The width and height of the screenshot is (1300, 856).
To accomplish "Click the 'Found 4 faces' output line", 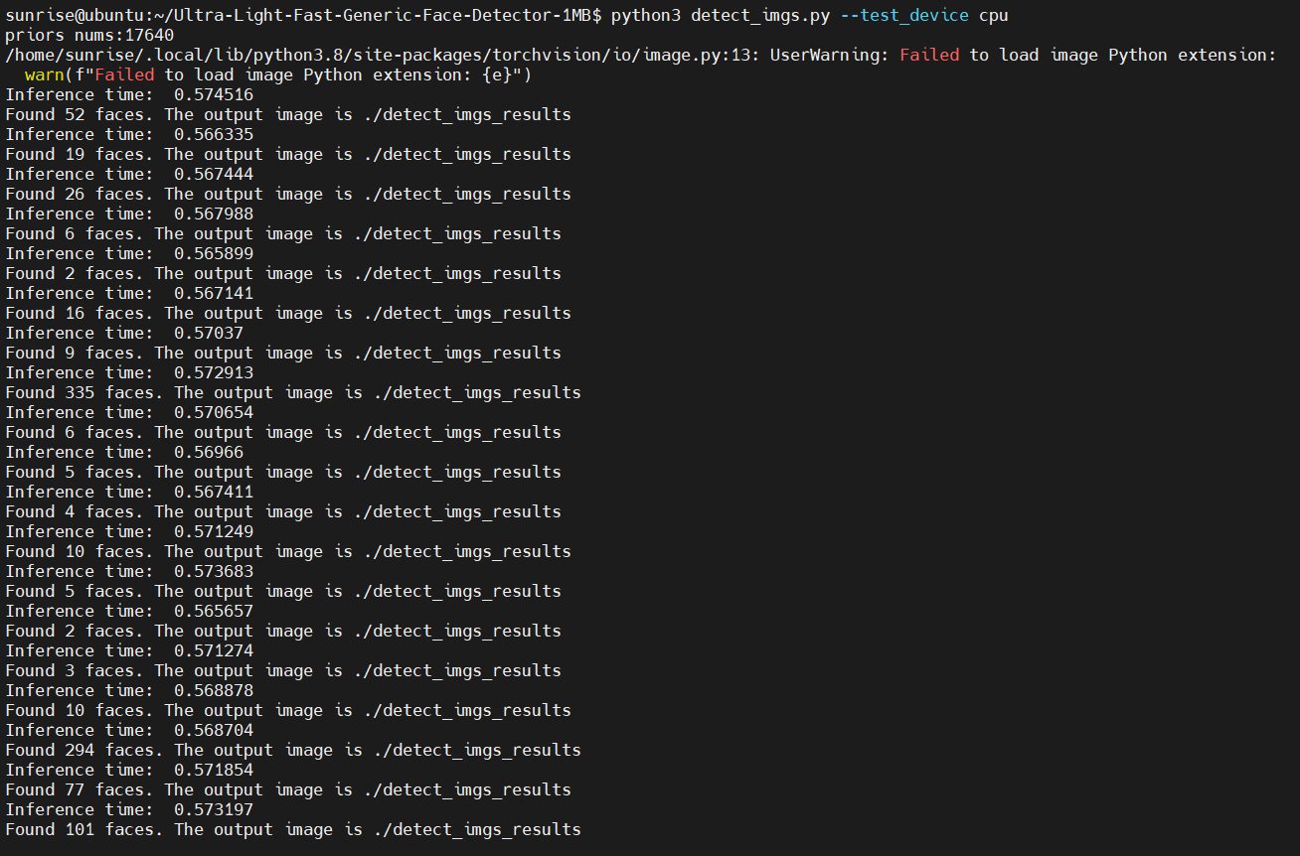I will 283,511.
